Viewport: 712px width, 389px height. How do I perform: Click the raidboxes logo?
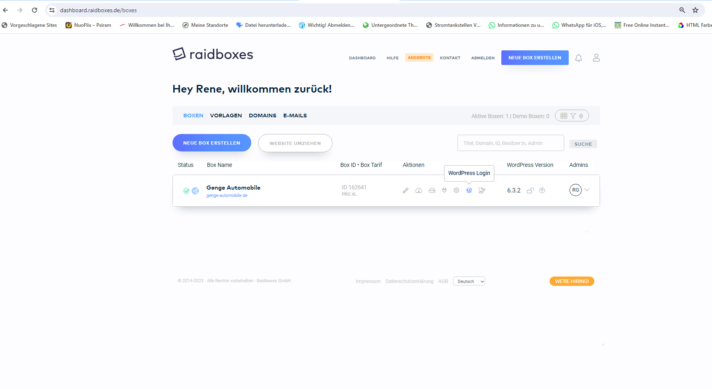click(213, 54)
